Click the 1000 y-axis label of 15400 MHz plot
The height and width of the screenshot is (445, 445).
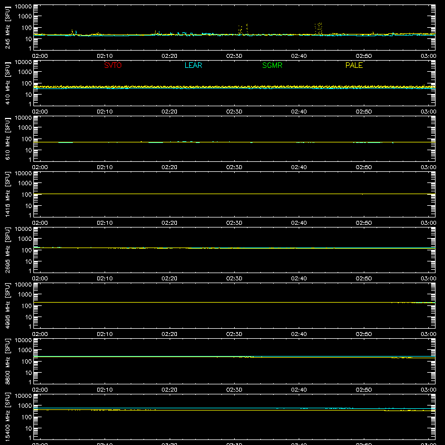click(25, 406)
